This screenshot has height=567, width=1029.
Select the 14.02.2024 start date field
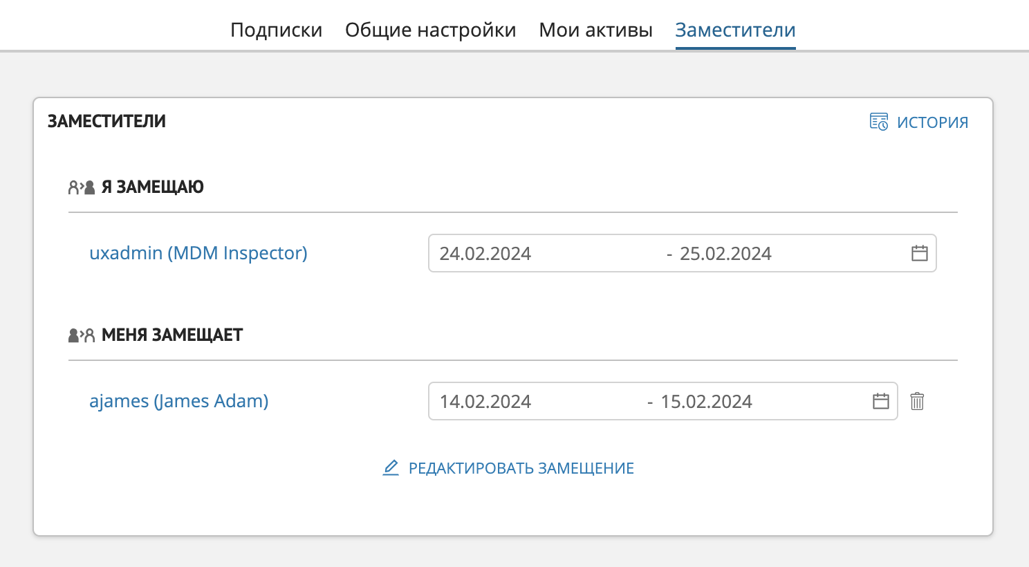pyautogui.click(x=485, y=402)
